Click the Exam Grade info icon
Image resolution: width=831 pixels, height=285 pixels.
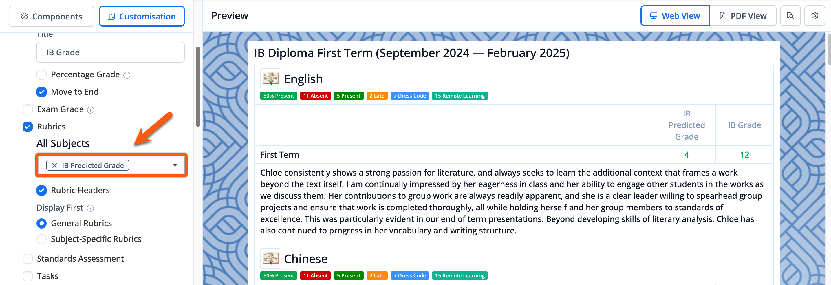point(91,110)
